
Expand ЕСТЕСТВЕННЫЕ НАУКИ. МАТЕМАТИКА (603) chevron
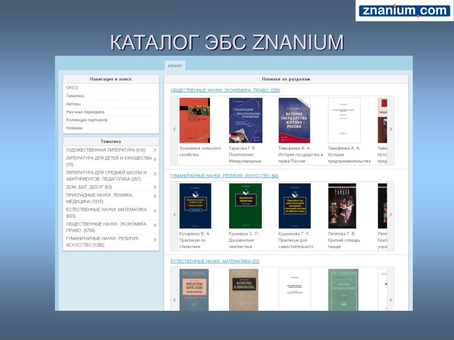155,211
